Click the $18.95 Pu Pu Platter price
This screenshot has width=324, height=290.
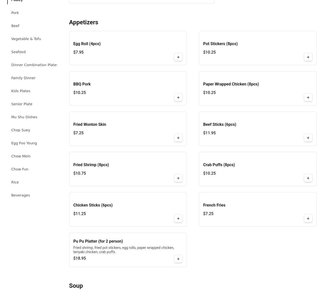tap(80, 258)
